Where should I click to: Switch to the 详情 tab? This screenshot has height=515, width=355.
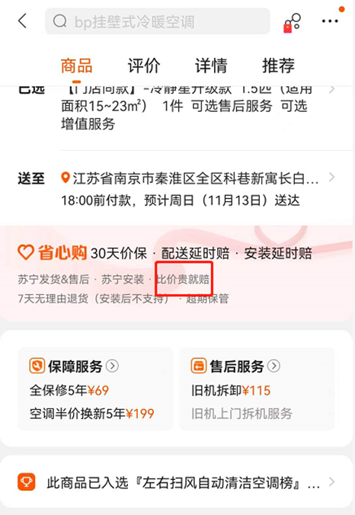[211, 66]
